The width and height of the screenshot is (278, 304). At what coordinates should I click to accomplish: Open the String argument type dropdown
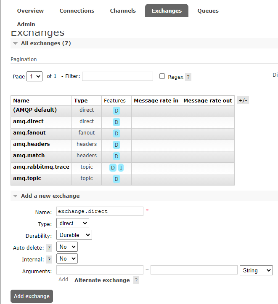coord(256,270)
